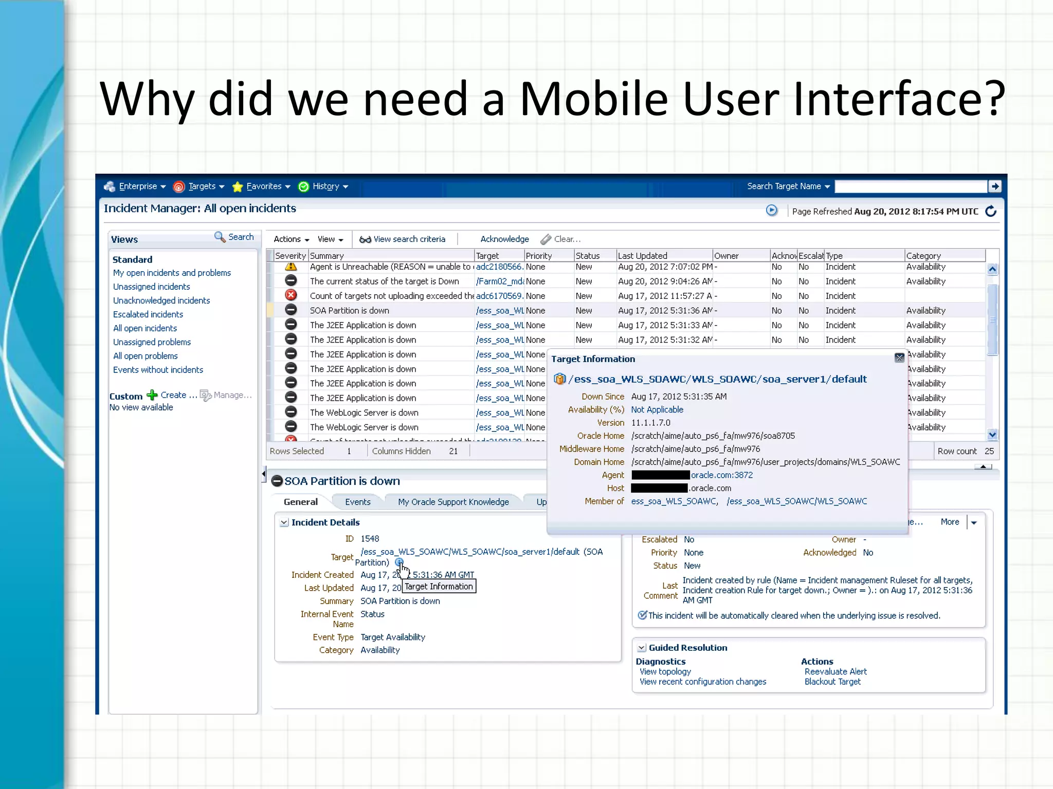
Task: Click Reevaluate Alert action link
Action: coord(836,672)
